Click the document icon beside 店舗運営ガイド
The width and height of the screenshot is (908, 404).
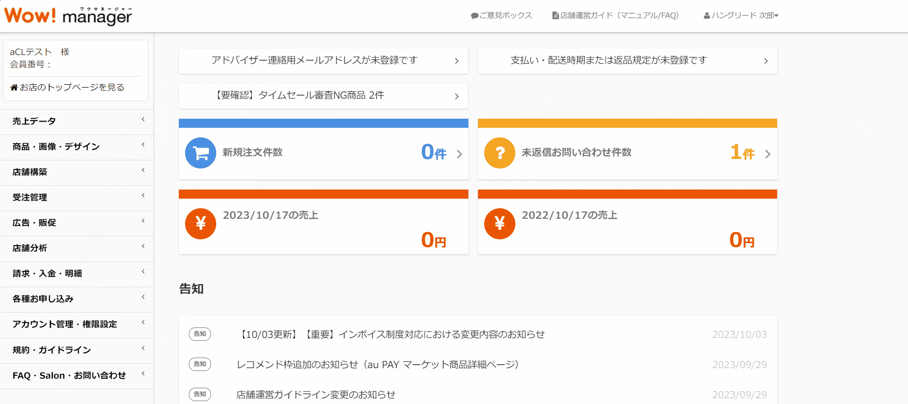pyautogui.click(x=555, y=16)
